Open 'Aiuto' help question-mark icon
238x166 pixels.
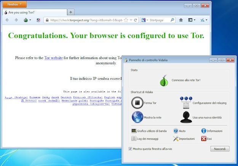[176, 131]
